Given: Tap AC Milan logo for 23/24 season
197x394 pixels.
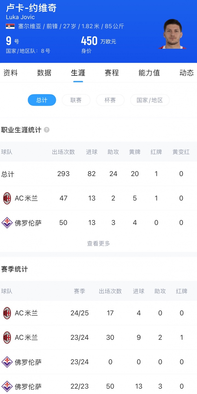Looking at the screenshot, I should pos(7,337).
